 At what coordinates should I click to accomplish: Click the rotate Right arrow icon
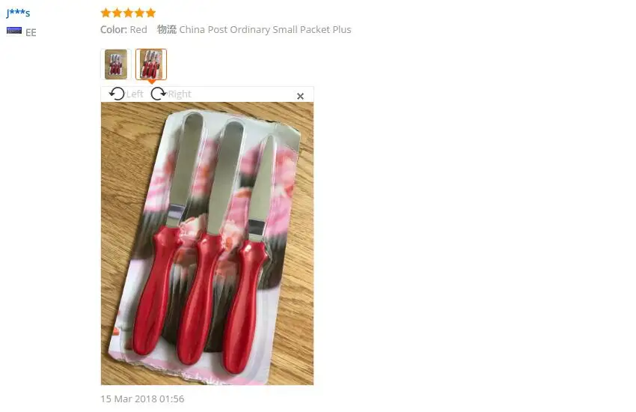(158, 94)
